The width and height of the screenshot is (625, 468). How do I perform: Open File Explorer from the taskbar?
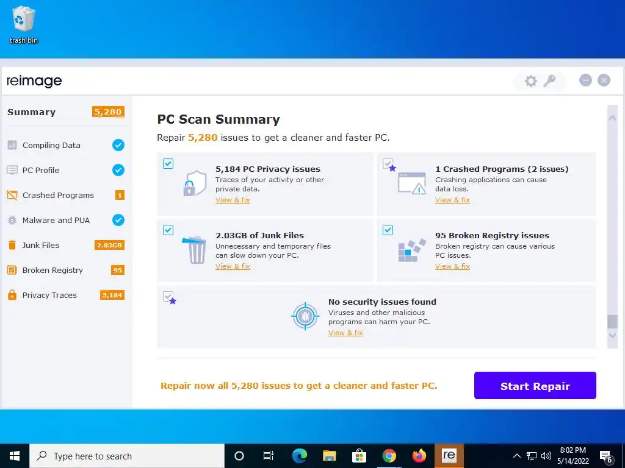[329, 456]
